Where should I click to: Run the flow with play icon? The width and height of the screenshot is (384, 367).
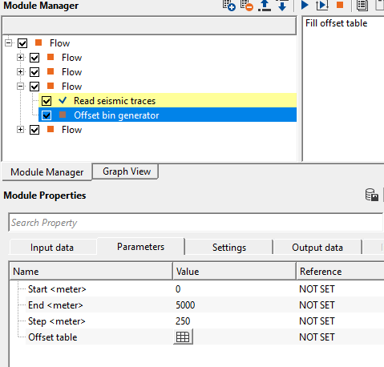coord(305,5)
